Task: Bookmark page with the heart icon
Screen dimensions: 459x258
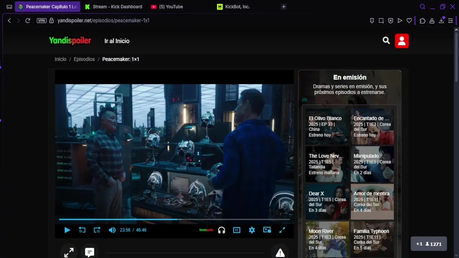Action: click(x=409, y=21)
